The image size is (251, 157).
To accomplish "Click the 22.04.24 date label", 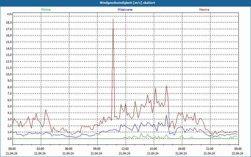I will (x=238, y=153).
